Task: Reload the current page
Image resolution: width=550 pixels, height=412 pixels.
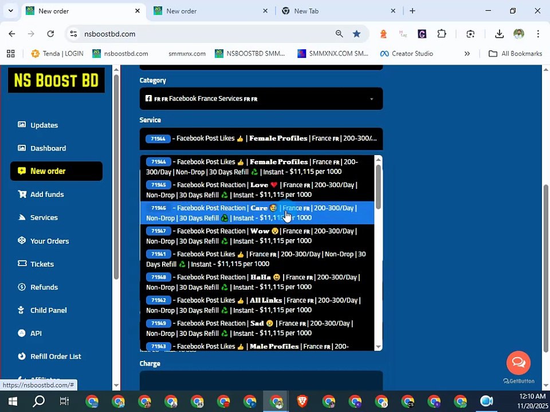Action: pyautogui.click(x=50, y=34)
